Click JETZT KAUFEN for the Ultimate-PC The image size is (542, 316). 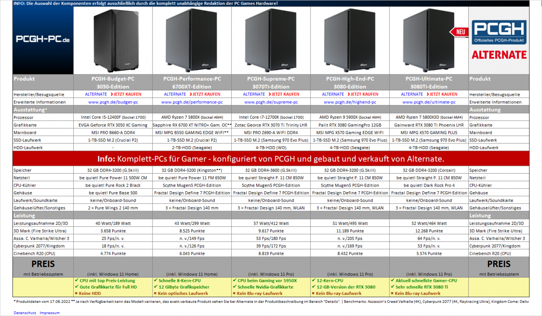[x=442, y=94]
